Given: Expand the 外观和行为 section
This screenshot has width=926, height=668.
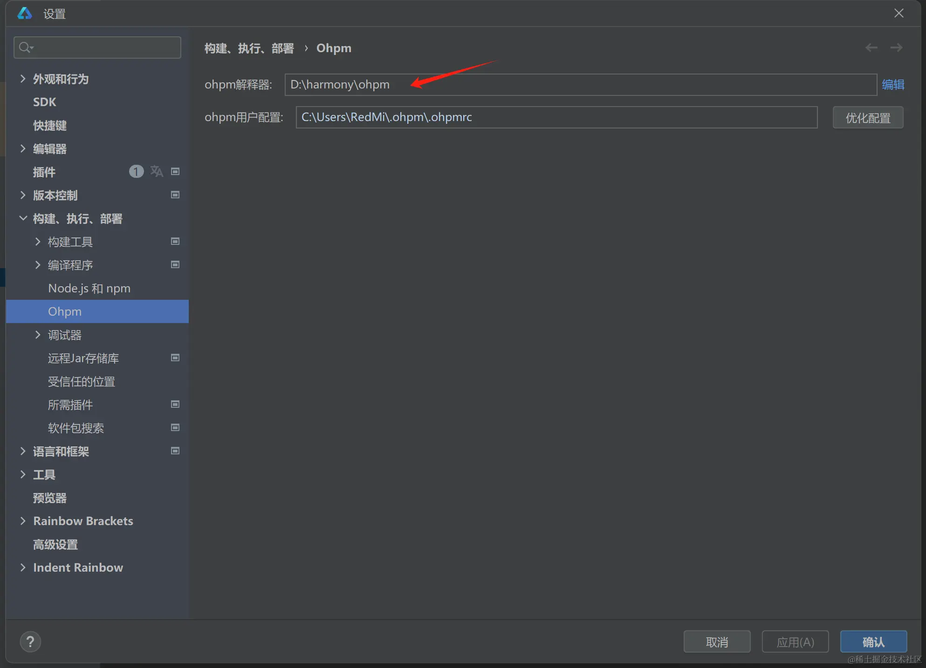Looking at the screenshot, I should (x=23, y=79).
